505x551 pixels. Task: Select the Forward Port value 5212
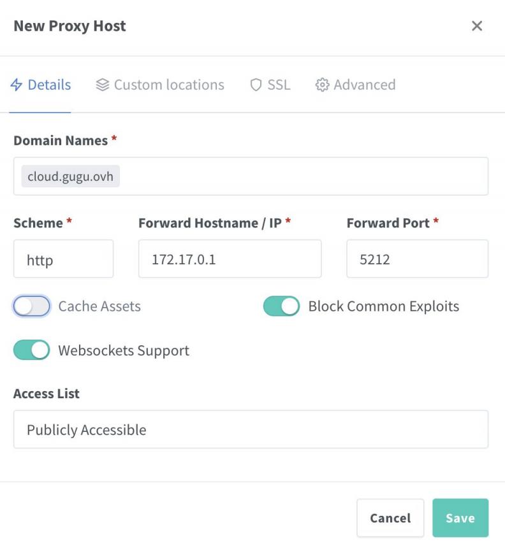tap(417, 257)
